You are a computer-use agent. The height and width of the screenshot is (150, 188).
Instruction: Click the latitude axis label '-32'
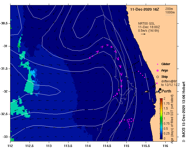pos(5,91)
